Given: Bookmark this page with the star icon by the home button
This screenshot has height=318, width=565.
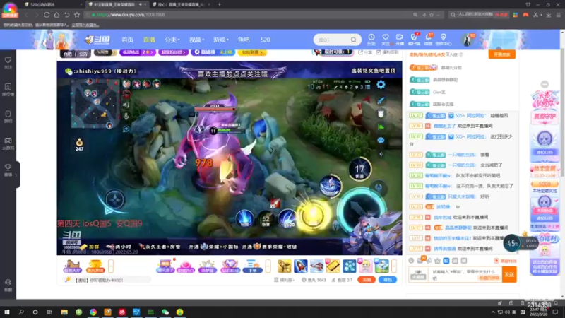Looking at the screenshot, I should 77,15.
